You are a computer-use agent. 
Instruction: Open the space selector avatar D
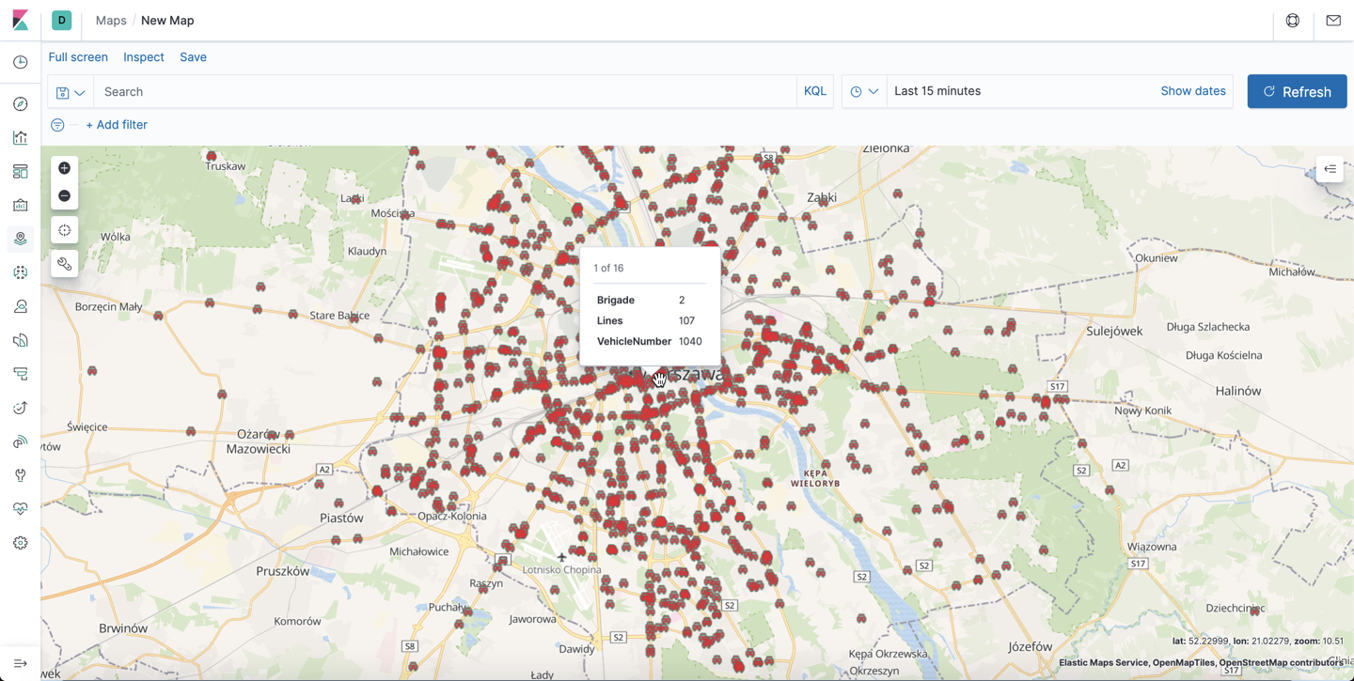pyautogui.click(x=62, y=20)
